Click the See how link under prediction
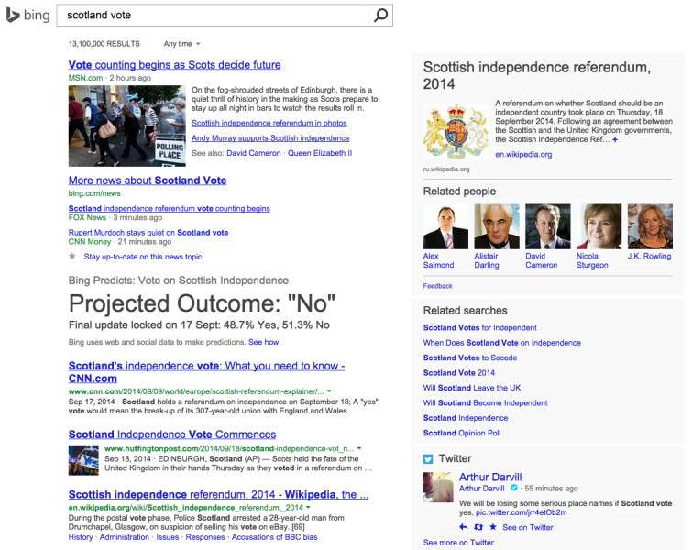 pos(264,342)
